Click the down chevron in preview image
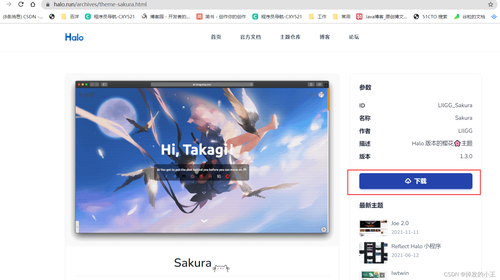The width and height of the screenshot is (500, 280). point(204,221)
